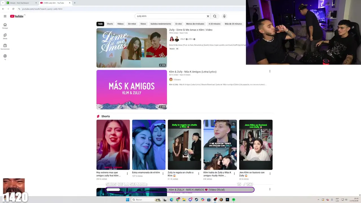Image resolution: width=361 pixels, height=203 pixels.
Task: Open Shorts from the left sidebar
Action: pyautogui.click(x=5, y=36)
